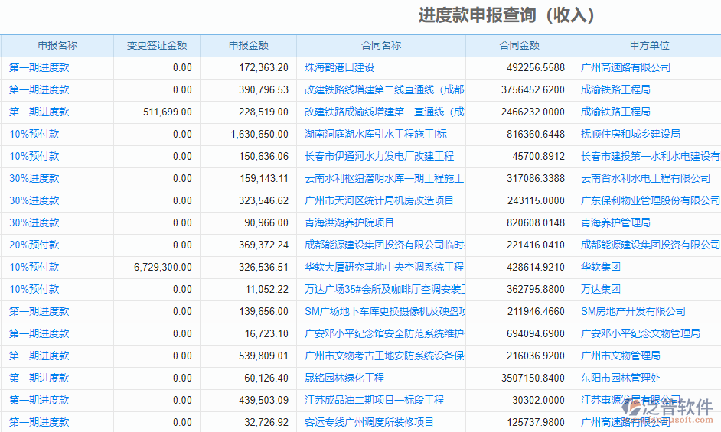Open the 万达集团 party link
This screenshot has height=432, width=721.
pyautogui.click(x=600, y=290)
